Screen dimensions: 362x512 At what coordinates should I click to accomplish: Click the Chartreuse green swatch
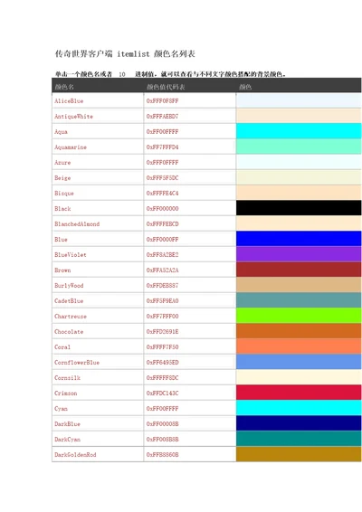coord(299,316)
